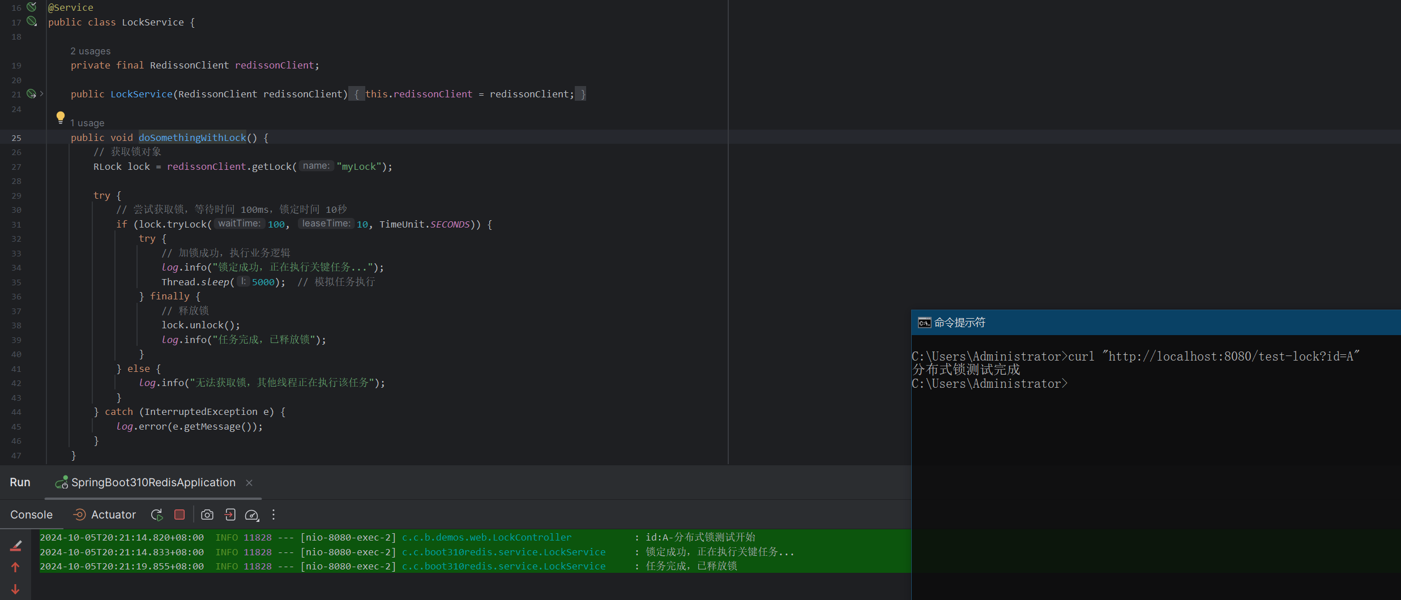Click the RedissonClient field type on line 19

189,65
